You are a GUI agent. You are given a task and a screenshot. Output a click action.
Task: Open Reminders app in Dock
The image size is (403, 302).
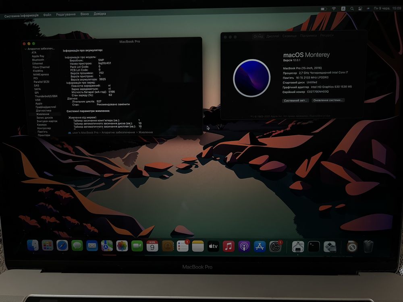[x=183, y=246]
